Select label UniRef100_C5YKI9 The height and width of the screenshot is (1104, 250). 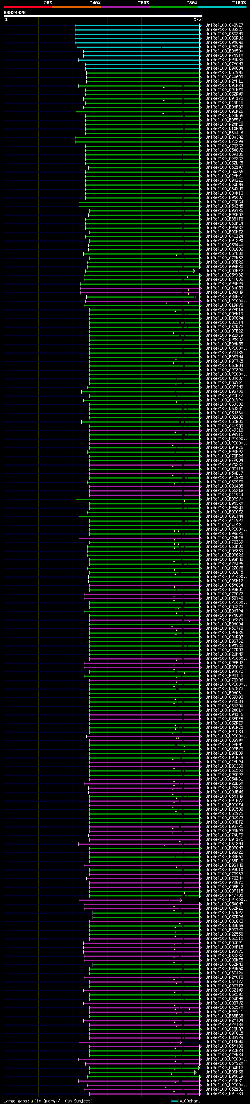[224, 314]
